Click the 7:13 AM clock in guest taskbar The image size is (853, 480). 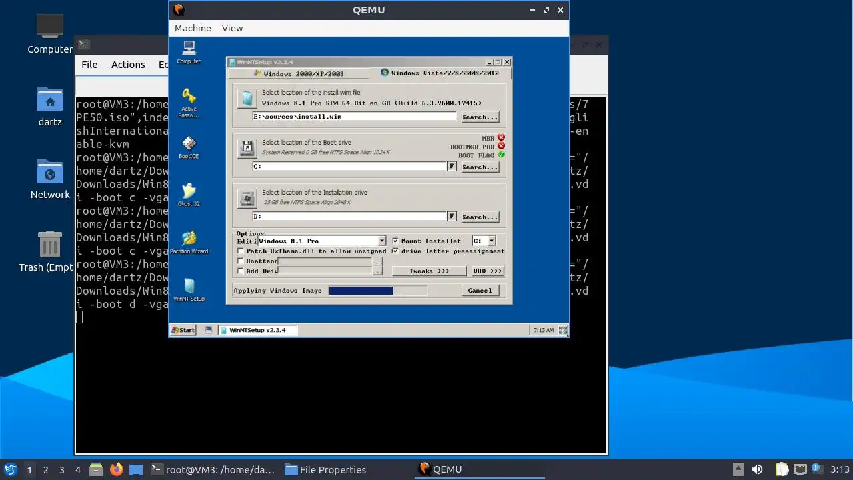544,330
